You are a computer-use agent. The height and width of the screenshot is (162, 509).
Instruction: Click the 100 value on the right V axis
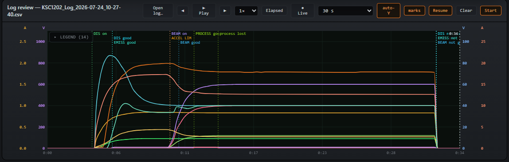coord(466,41)
